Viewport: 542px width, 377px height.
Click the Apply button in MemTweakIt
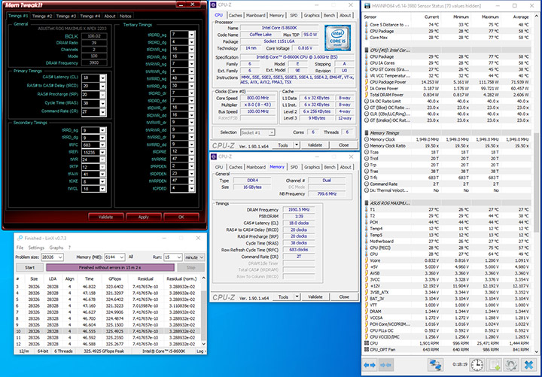(143, 217)
